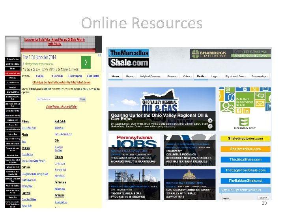Click the Shaledirectories.com yellow button
The image size is (284, 213).
click(245, 138)
